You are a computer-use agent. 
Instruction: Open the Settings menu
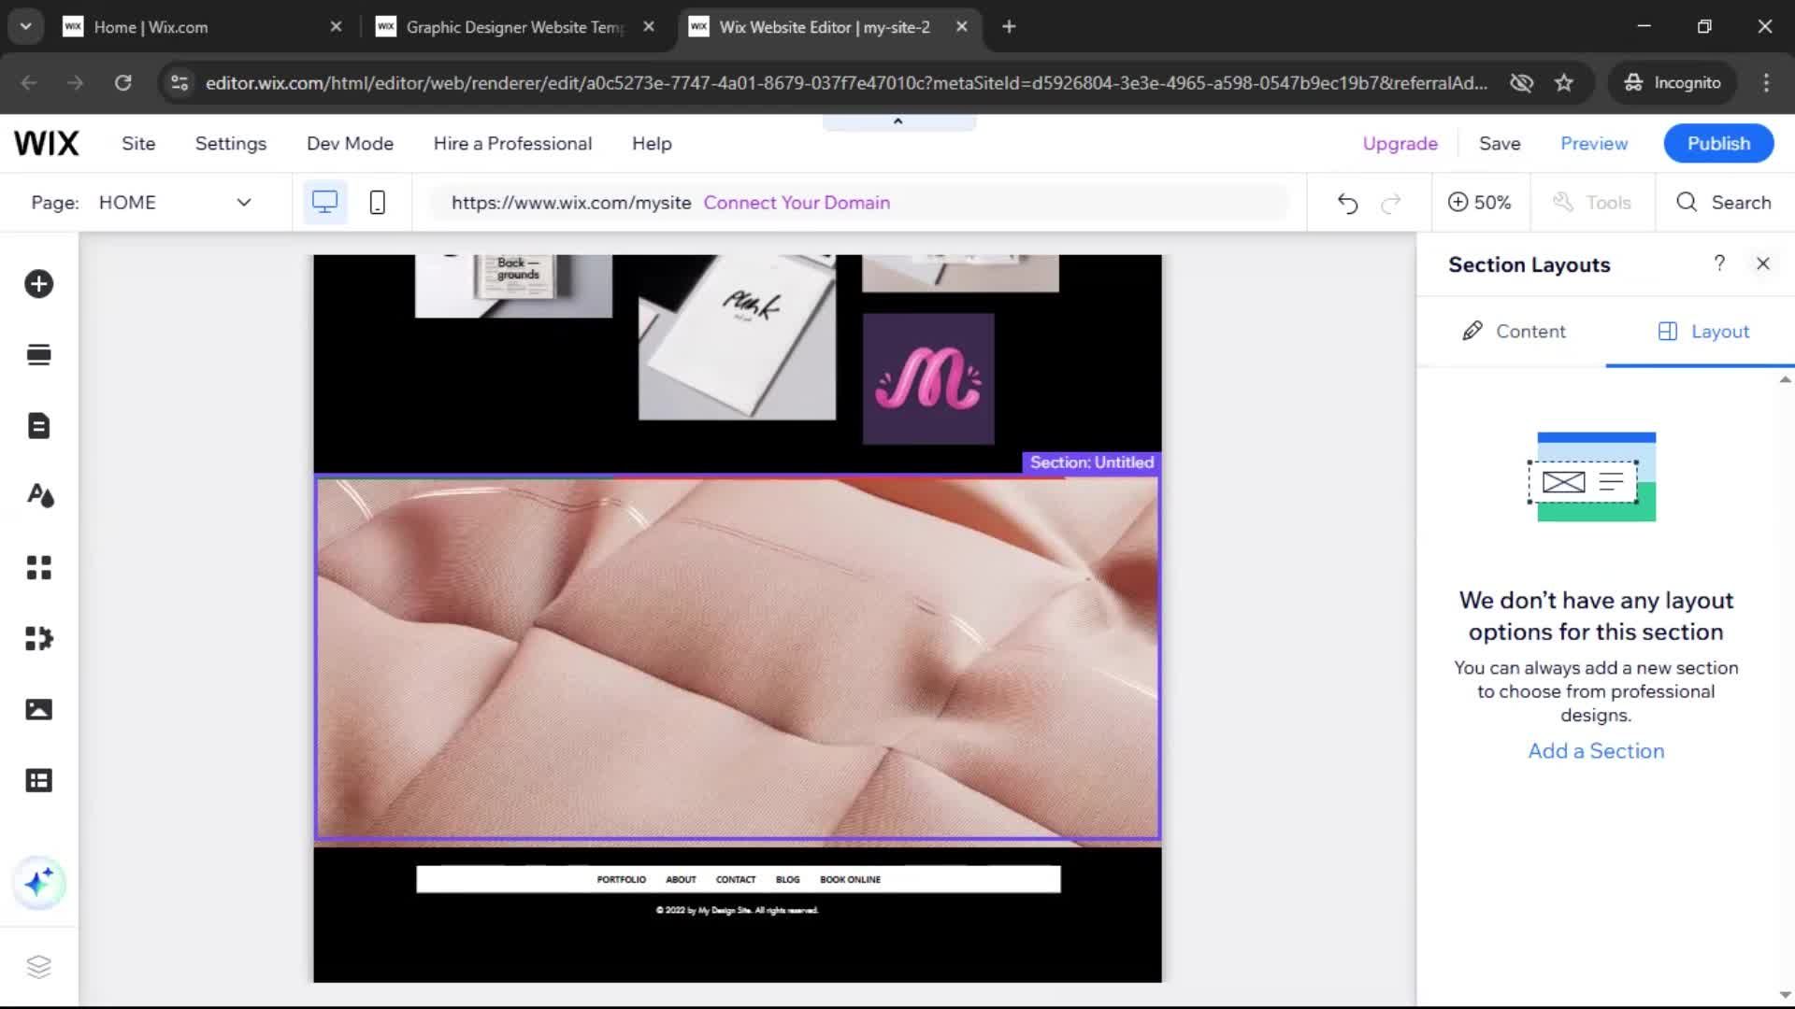230,144
